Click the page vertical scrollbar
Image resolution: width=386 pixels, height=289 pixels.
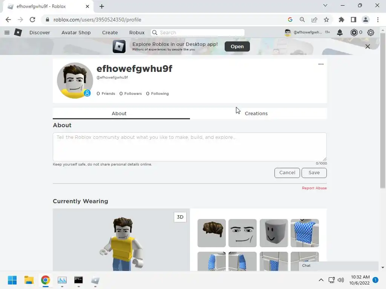point(383,111)
